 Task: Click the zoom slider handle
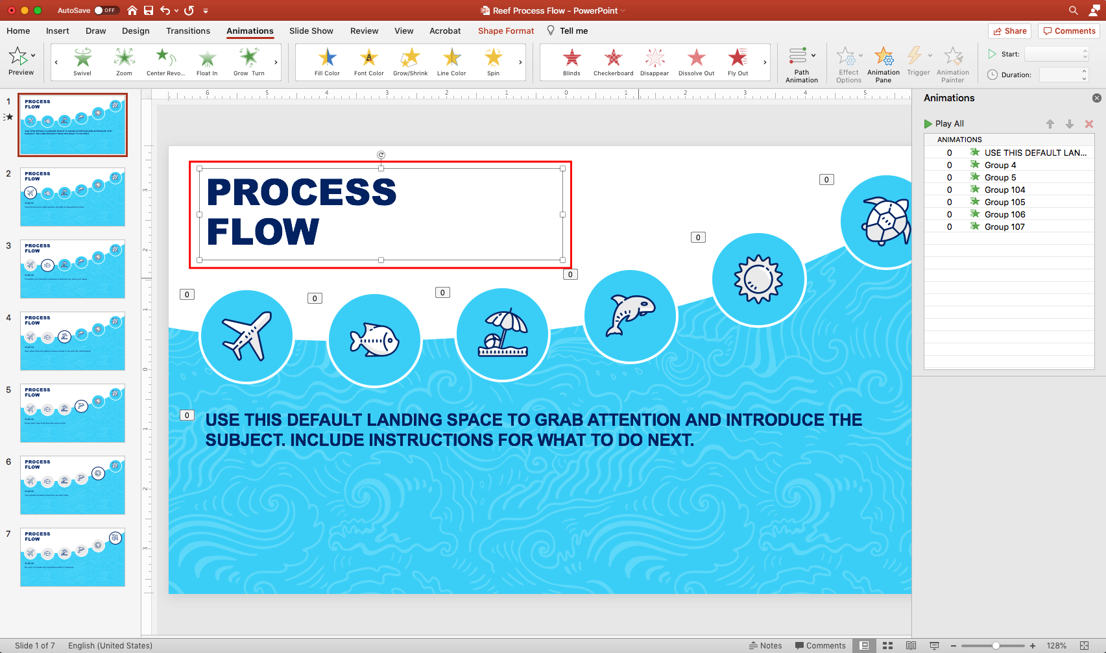[x=996, y=646]
